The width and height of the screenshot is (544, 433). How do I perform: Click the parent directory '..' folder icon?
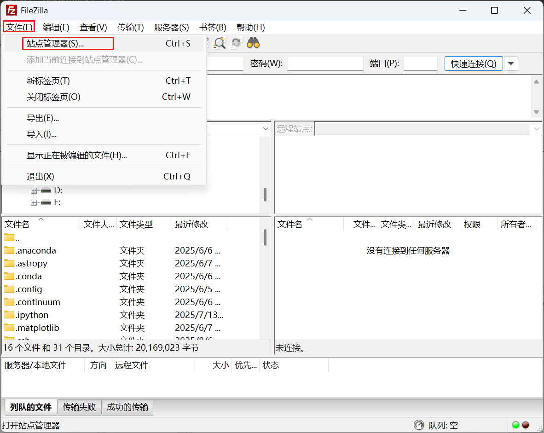[x=9, y=237]
